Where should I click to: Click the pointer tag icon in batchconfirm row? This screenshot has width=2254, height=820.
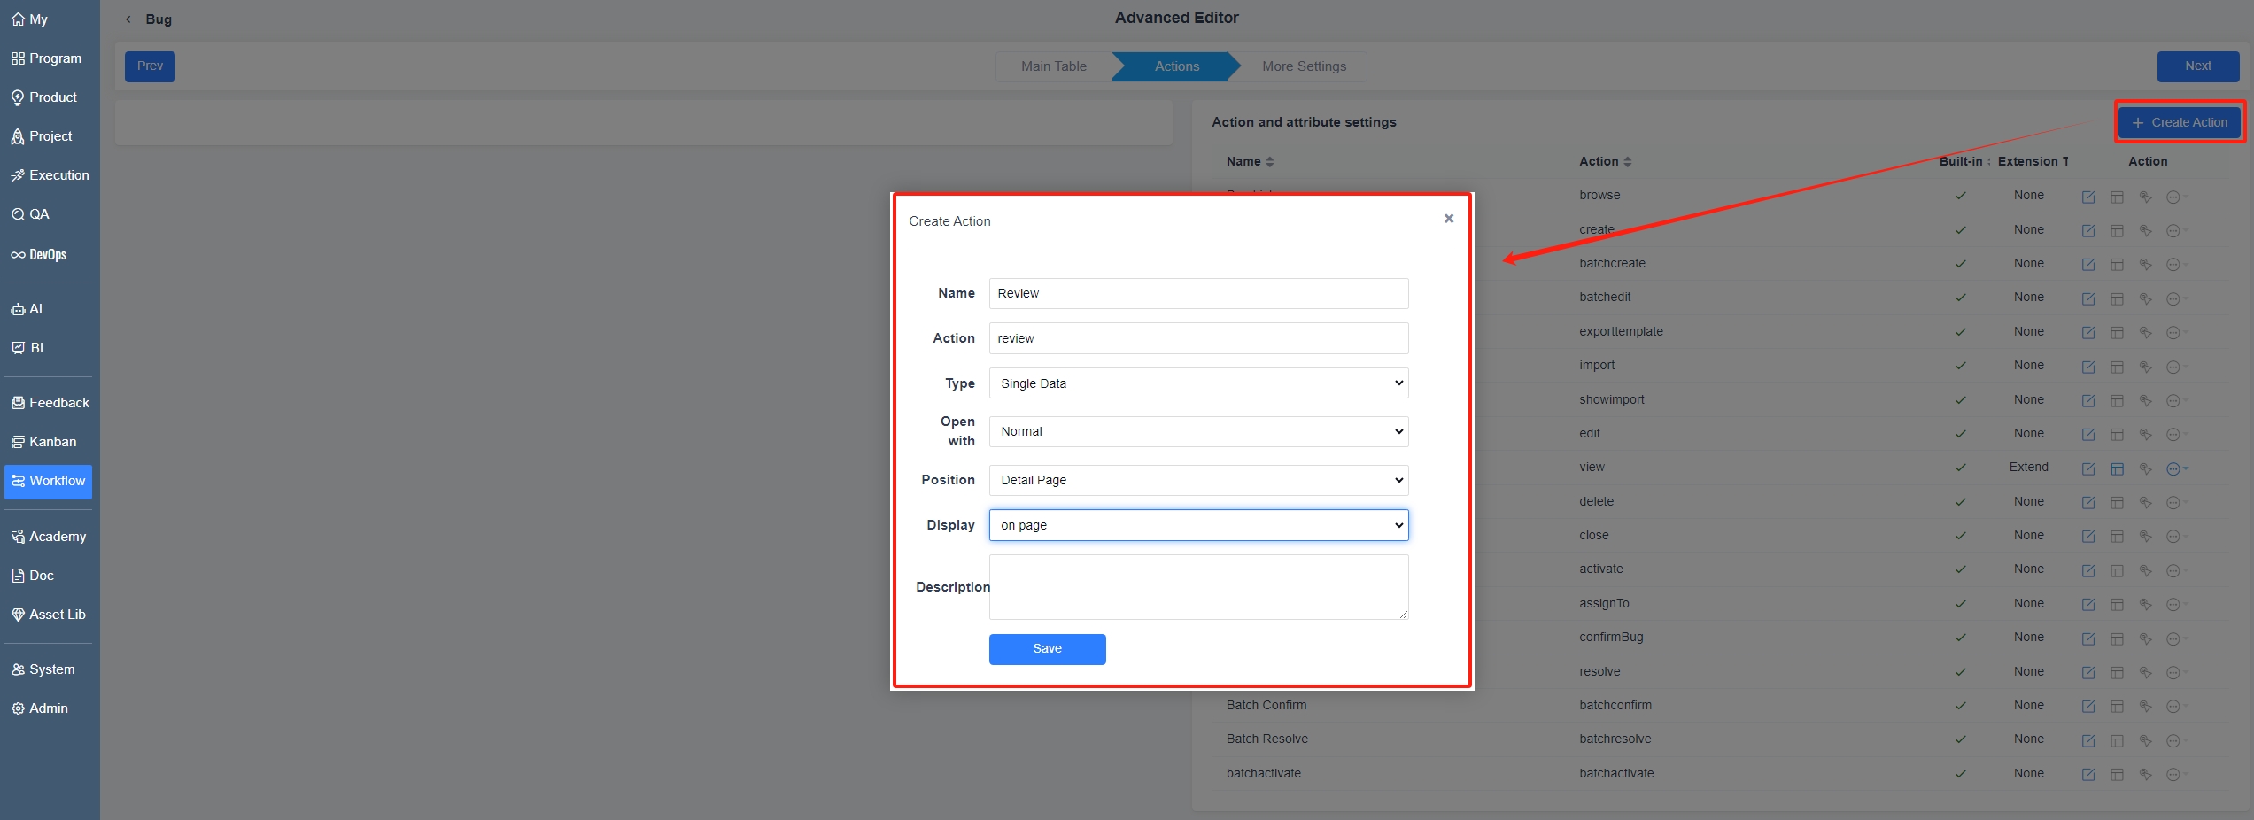[2145, 707]
